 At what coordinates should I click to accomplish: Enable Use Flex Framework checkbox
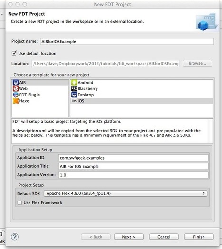click(19, 203)
